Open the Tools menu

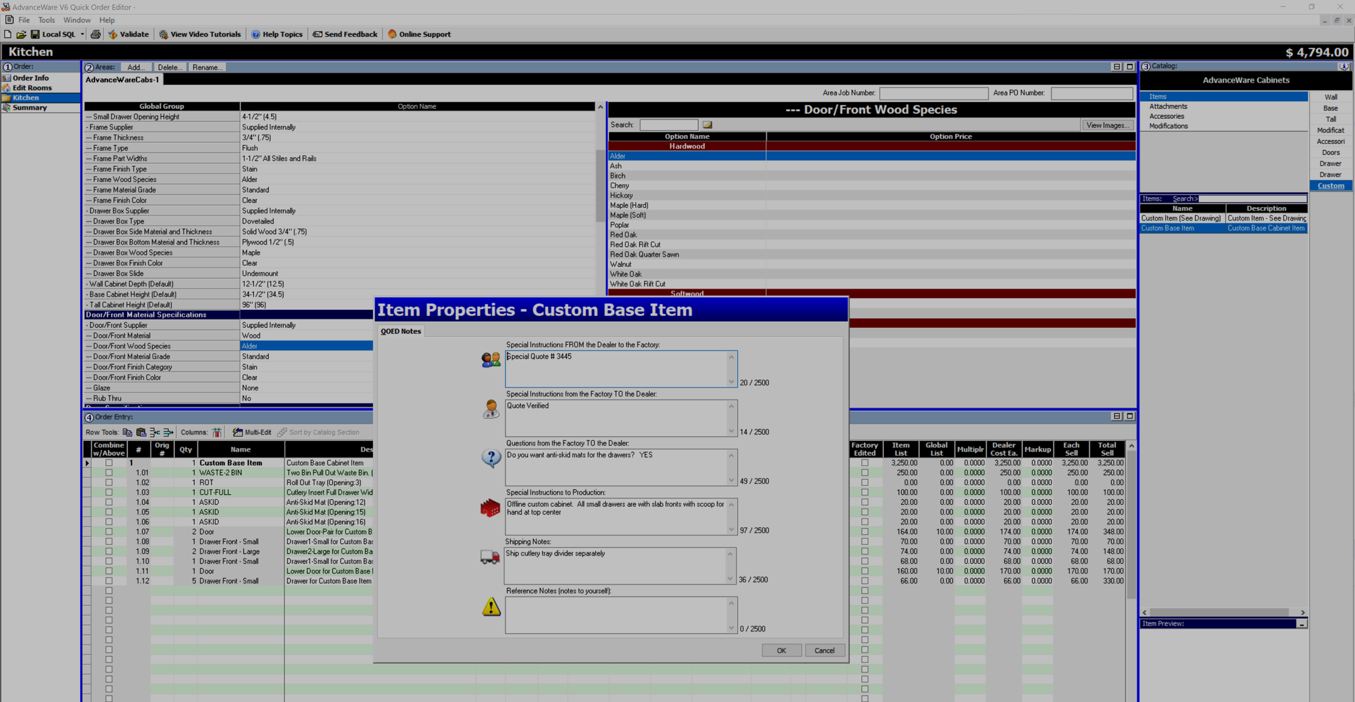point(46,20)
